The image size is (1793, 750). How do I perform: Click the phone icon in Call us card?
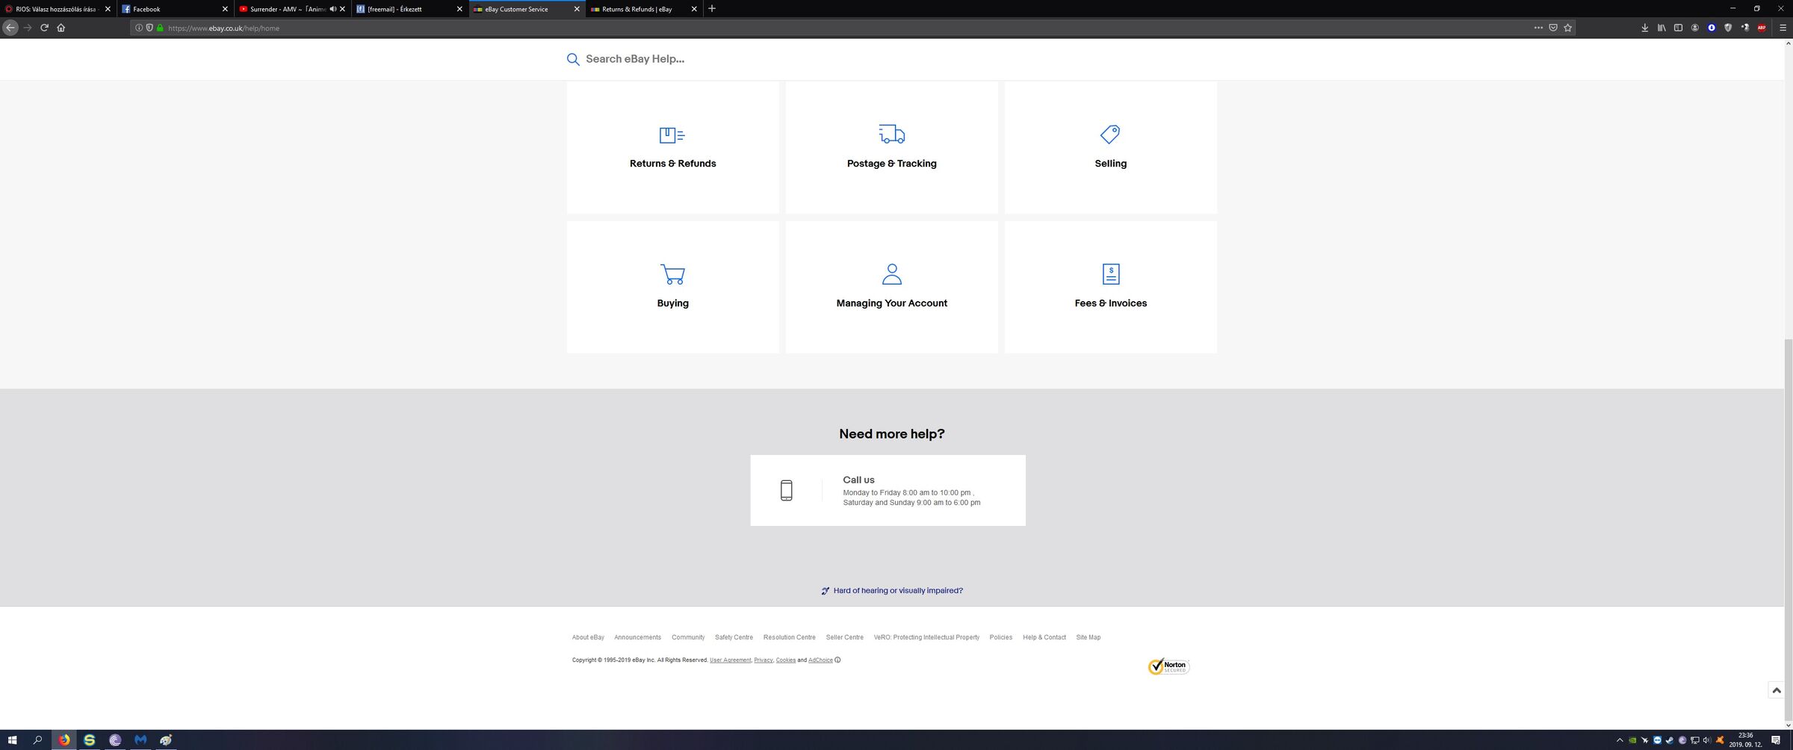786,490
